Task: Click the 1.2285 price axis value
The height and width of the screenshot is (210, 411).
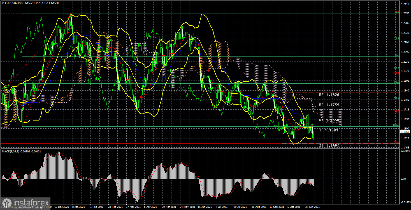Action: pyautogui.click(x=405, y=23)
